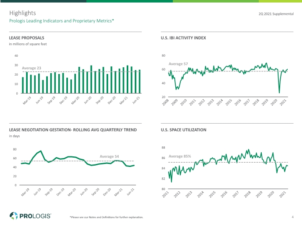Viewport: 302px width, 227px height.
Task: Click the 2020 low point on IBI line
Action: (279, 93)
